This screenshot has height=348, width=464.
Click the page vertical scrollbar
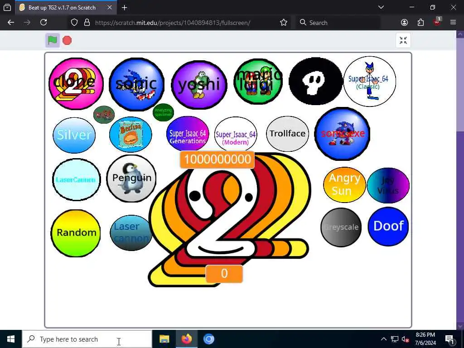pos(460,179)
